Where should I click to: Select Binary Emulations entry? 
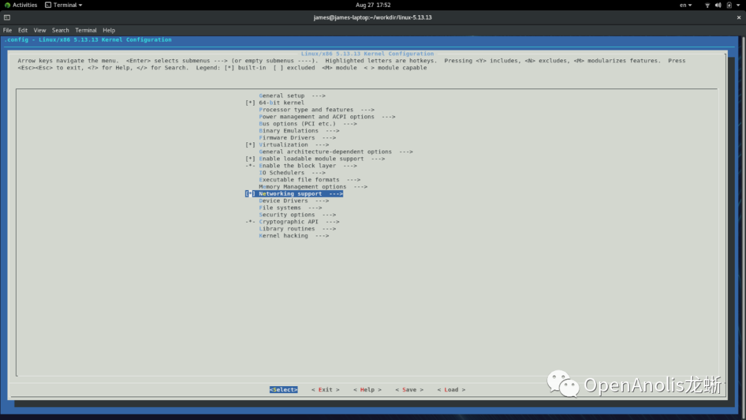coord(299,131)
